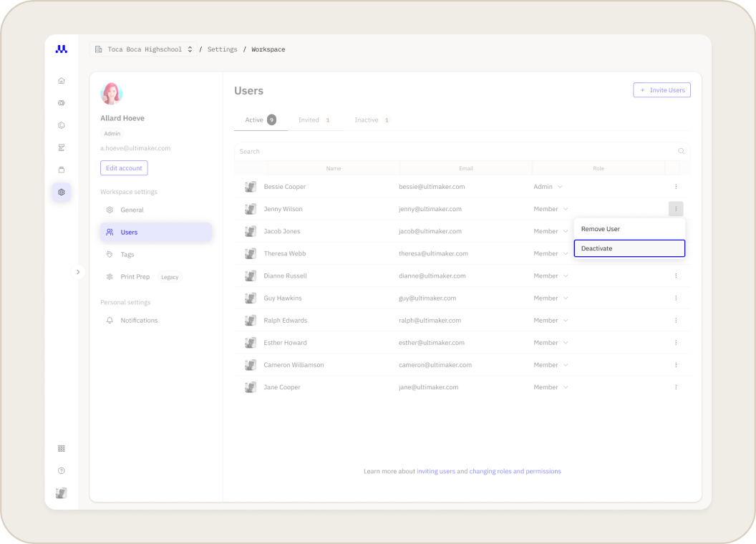This screenshot has height=544, width=756.
Task: Switch to the Invited tab
Action: point(314,120)
